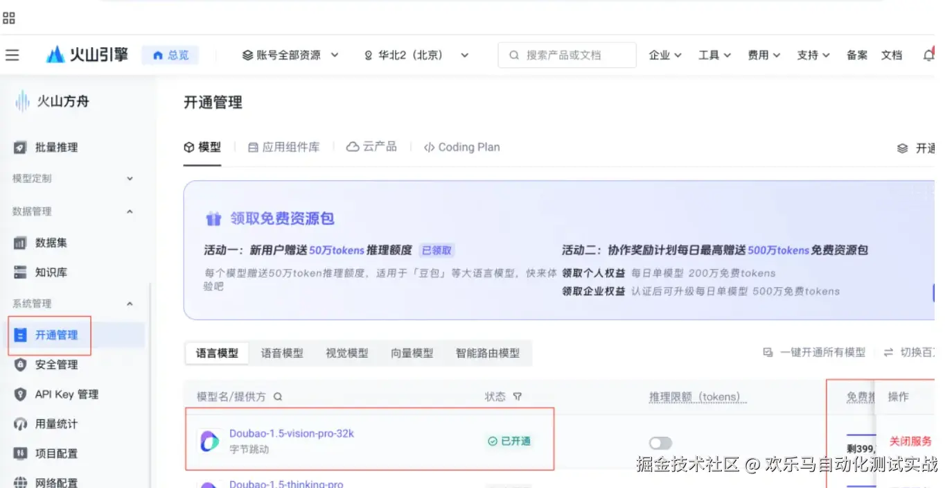Click the 开通管理 sidebar icon

click(x=21, y=335)
